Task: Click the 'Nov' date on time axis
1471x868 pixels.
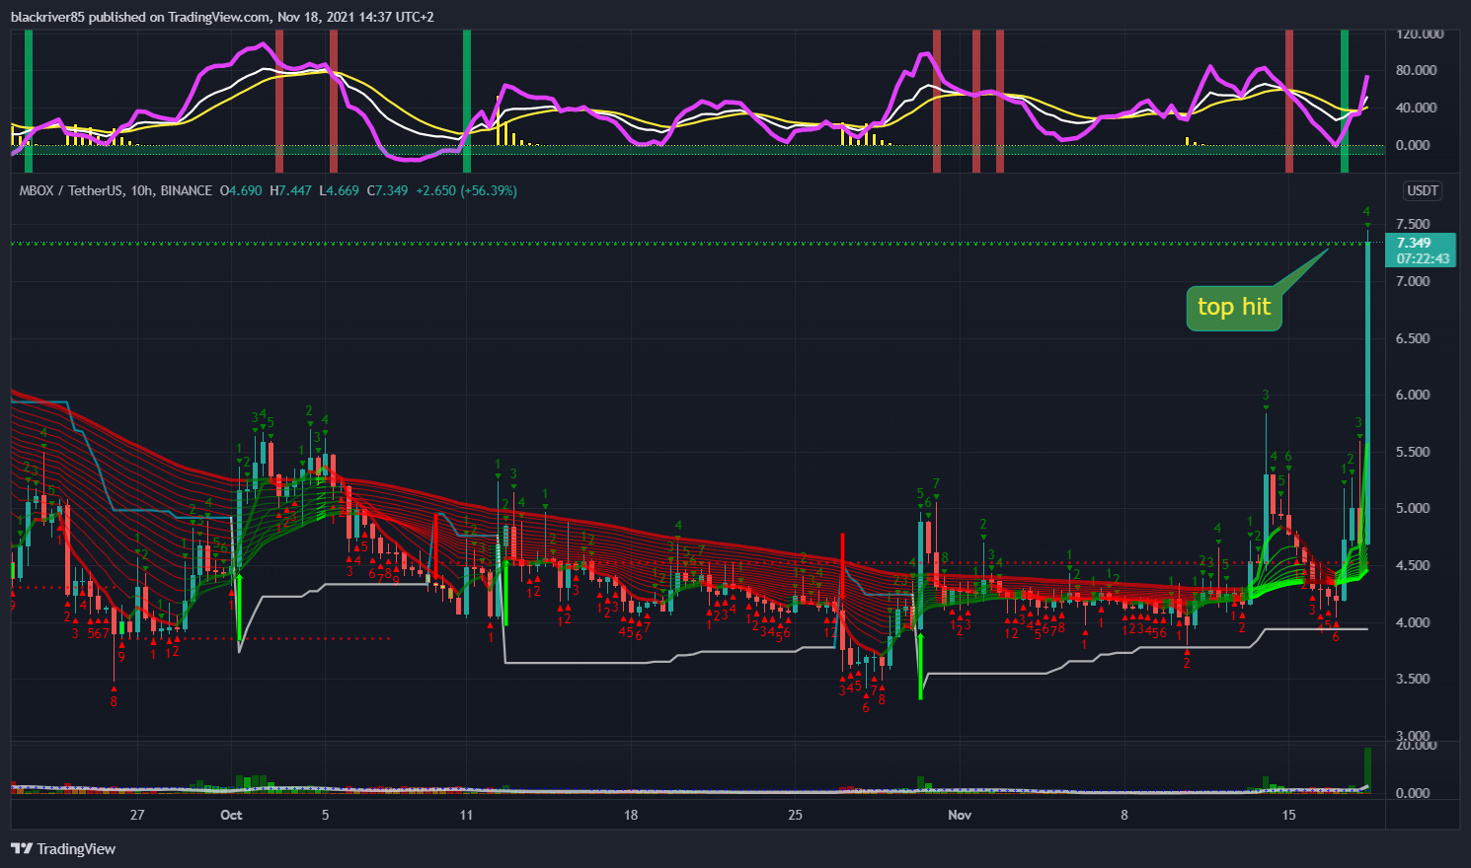Action: coord(960,815)
